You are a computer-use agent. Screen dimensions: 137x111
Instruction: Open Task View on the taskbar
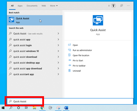pyautogui.click(x=26, y=108)
